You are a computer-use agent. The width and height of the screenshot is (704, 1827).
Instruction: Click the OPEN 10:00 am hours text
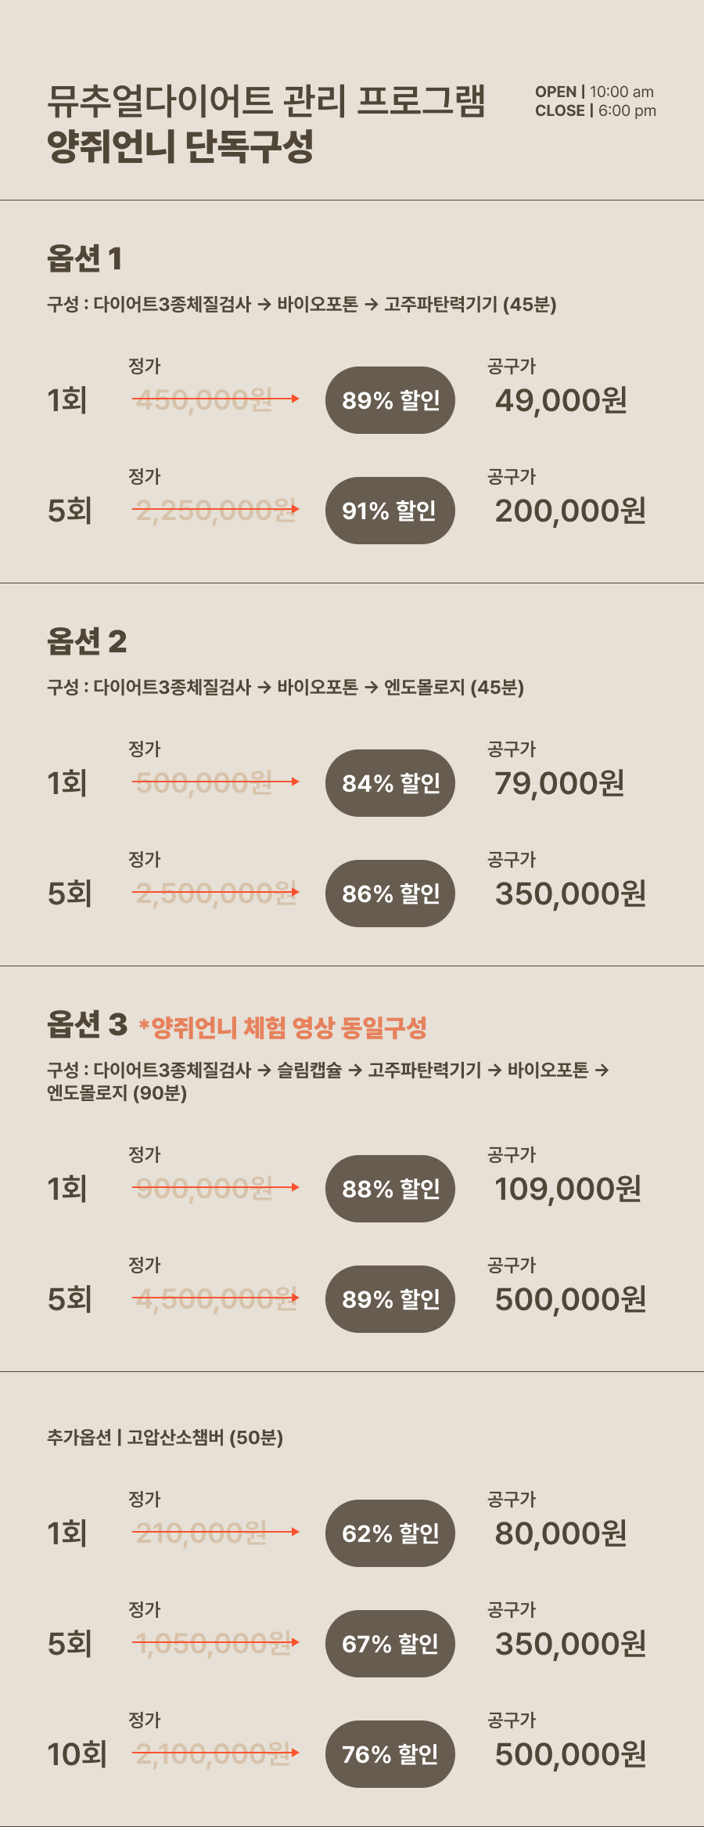(x=594, y=92)
